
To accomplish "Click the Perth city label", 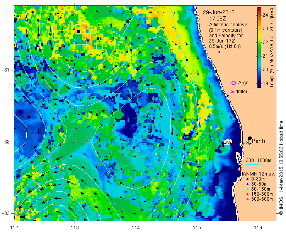I will click(259, 141).
